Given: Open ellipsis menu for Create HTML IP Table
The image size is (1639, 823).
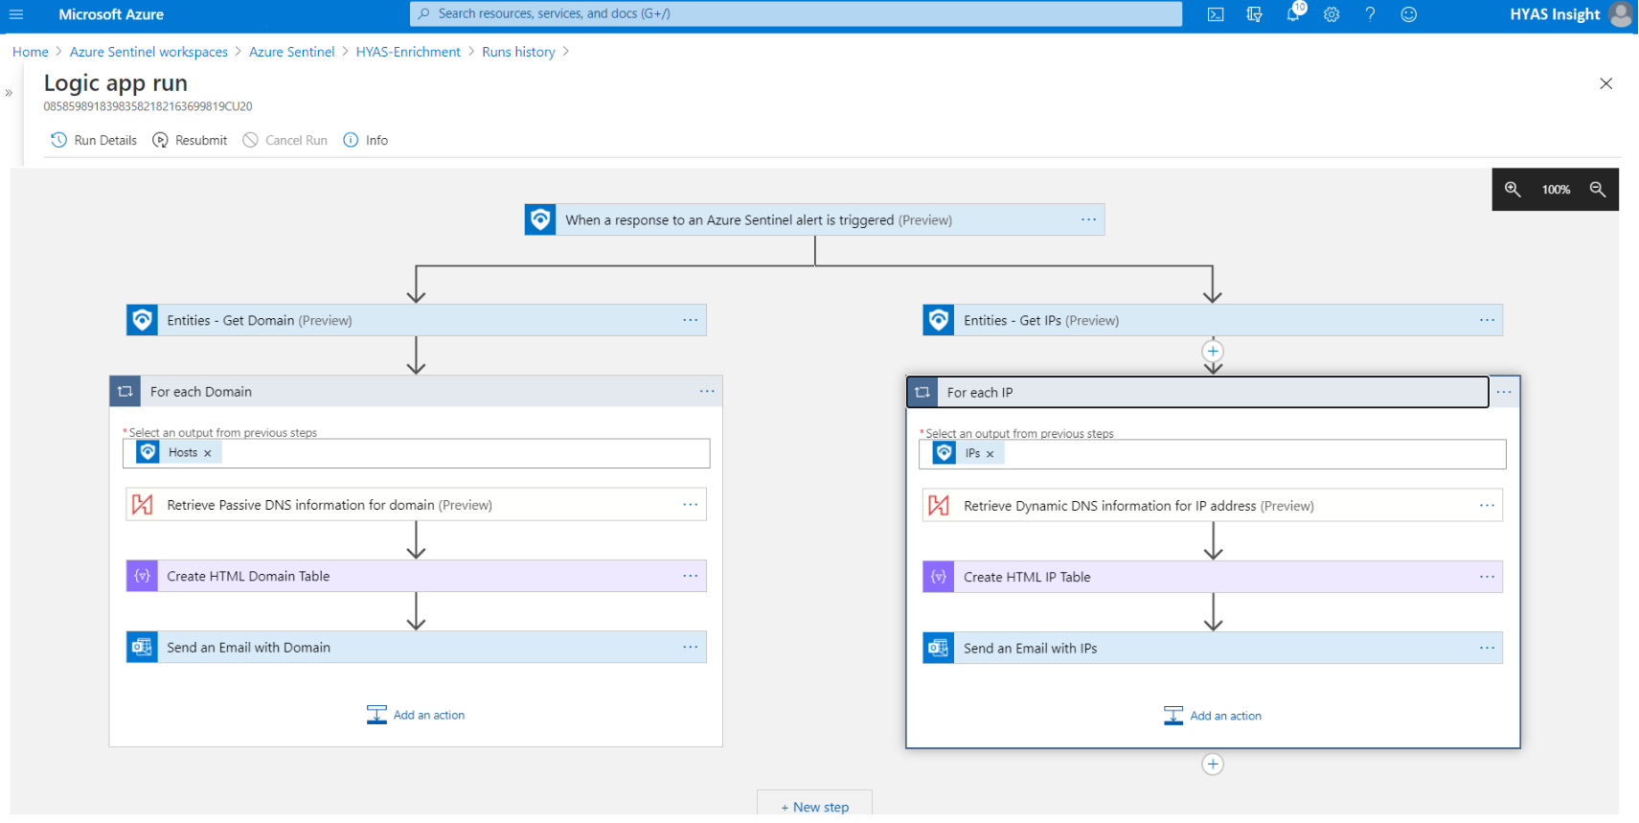Looking at the screenshot, I should 1487,577.
